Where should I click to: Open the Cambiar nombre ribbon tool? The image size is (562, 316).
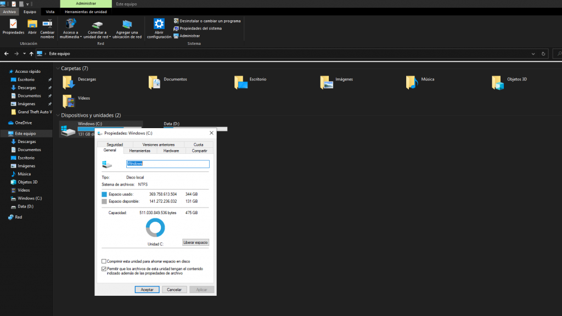point(47,24)
